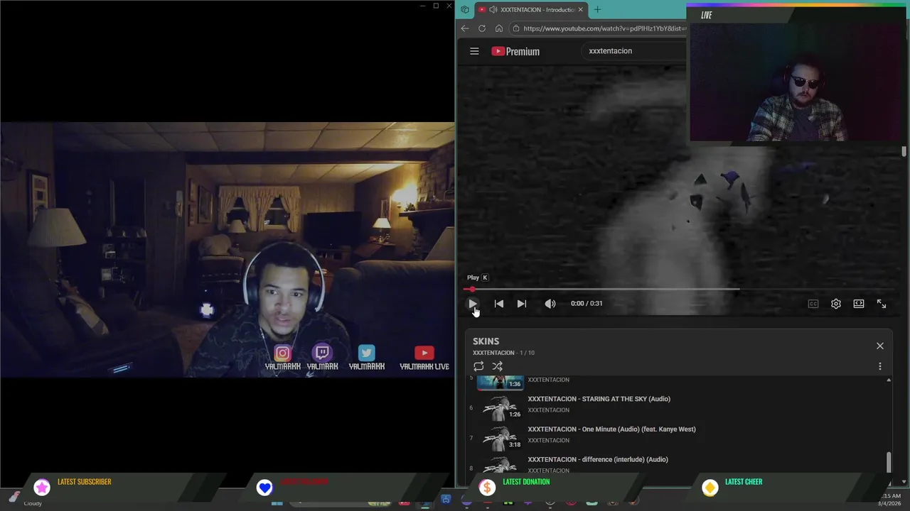Click the SKINS playlist title
The height and width of the screenshot is (511, 910).
pyautogui.click(x=486, y=341)
